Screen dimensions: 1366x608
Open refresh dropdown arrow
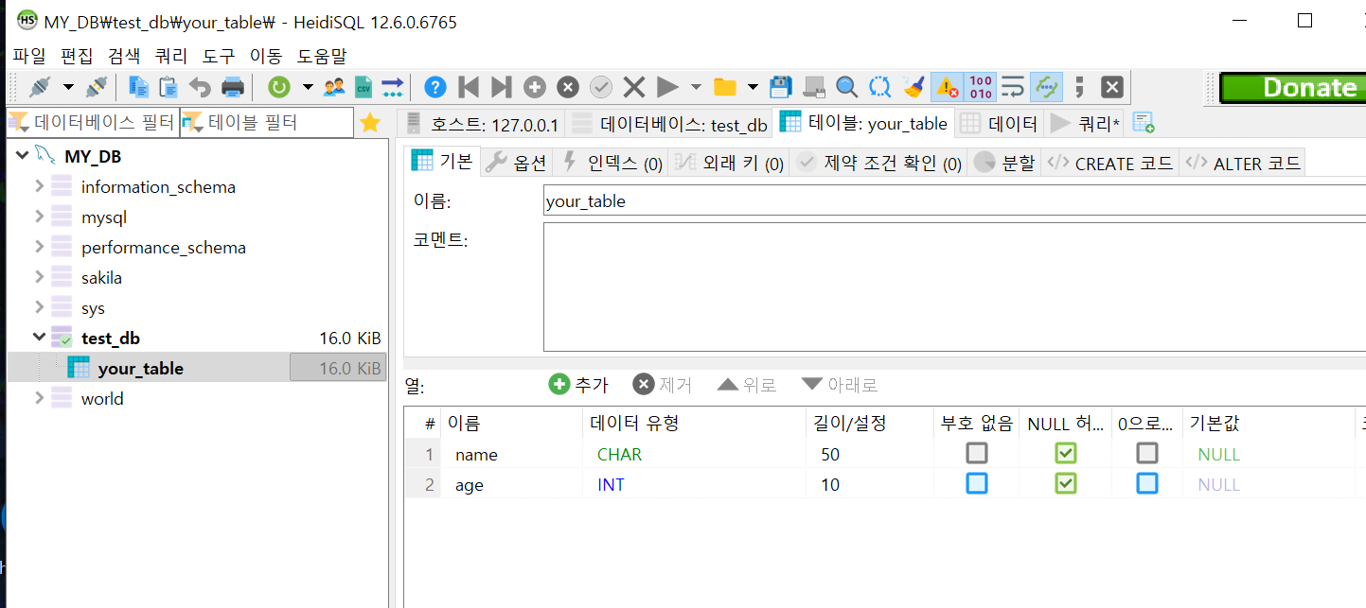click(x=308, y=88)
